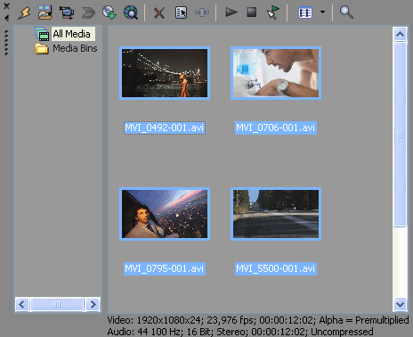Click Extract Audio from CD icon
The height and width of the screenshot is (337, 413).
(109, 12)
